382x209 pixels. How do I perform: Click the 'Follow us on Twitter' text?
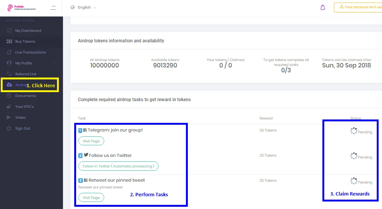coord(110,155)
